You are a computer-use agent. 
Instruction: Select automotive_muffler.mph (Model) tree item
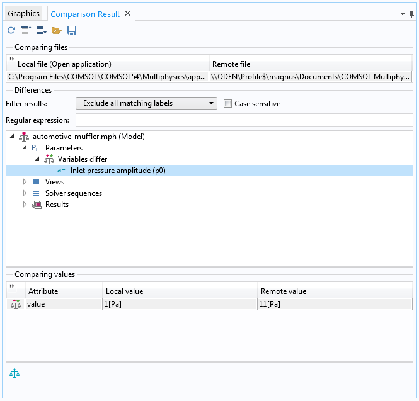(89, 137)
